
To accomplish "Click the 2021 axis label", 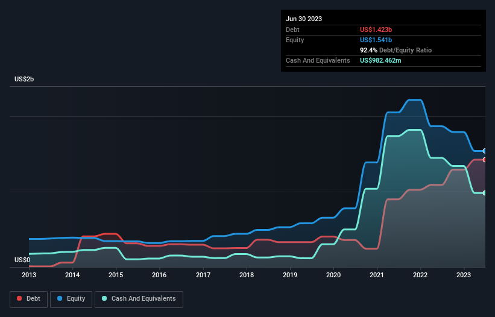I will [377, 275].
